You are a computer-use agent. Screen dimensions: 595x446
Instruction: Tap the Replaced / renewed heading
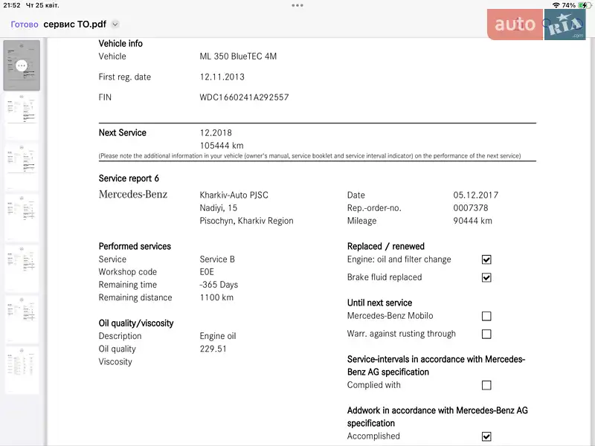tap(385, 246)
